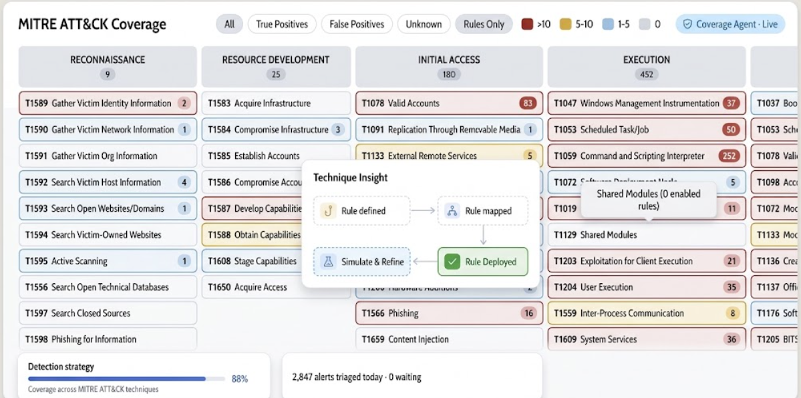Open T1204 User Execution
The width and height of the screenshot is (801, 398).
[646, 287]
